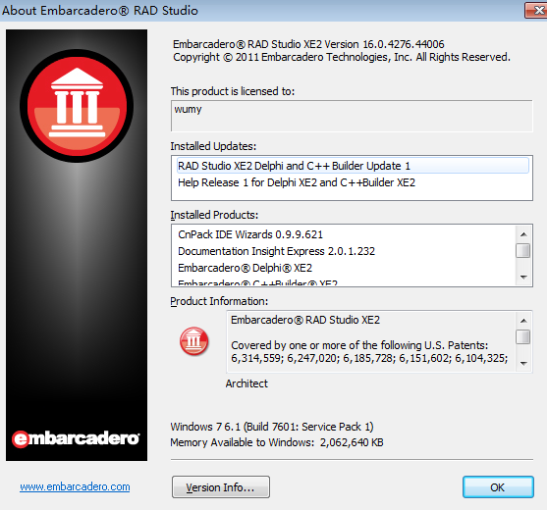
Task: Open the www.embarcadero.com link
Action: coord(75,486)
